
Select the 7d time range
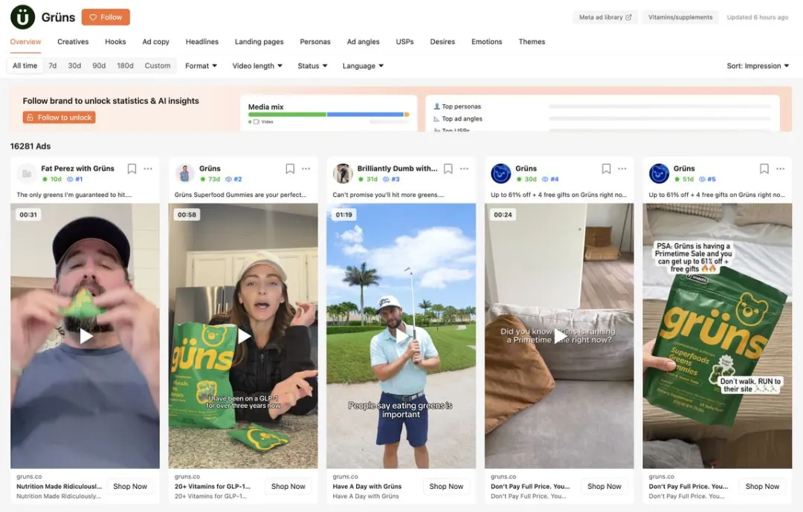coord(53,65)
